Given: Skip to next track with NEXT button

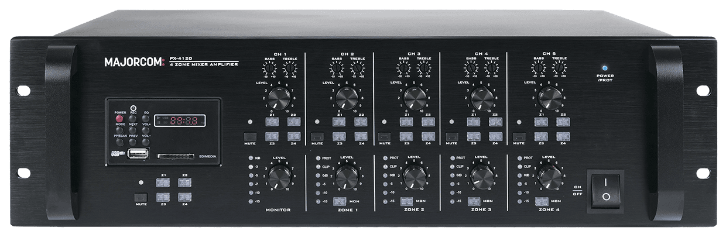Looking at the screenshot, I should 133,119.
